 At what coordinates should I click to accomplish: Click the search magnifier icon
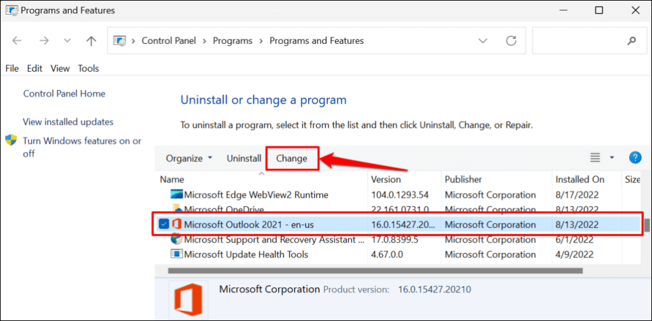(x=632, y=41)
